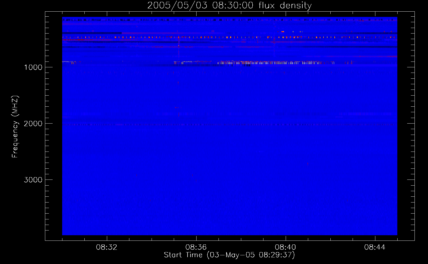Image resolution: width=428 pixels, height=264 pixels.
Task: Click the 1000 frequency tick label
Action: 33,67
